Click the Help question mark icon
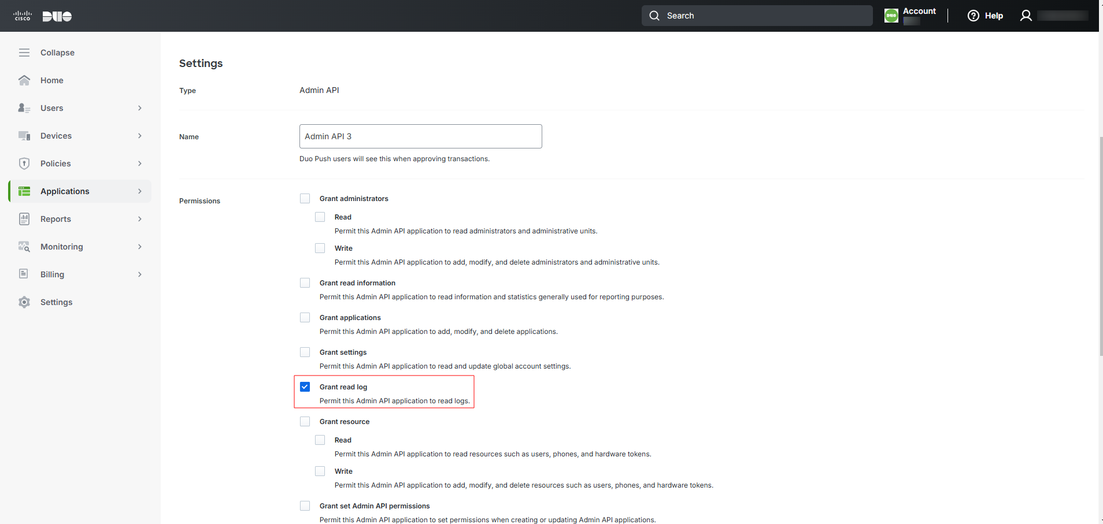The height and width of the screenshot is (524, 1103). [x=974, y=16]
